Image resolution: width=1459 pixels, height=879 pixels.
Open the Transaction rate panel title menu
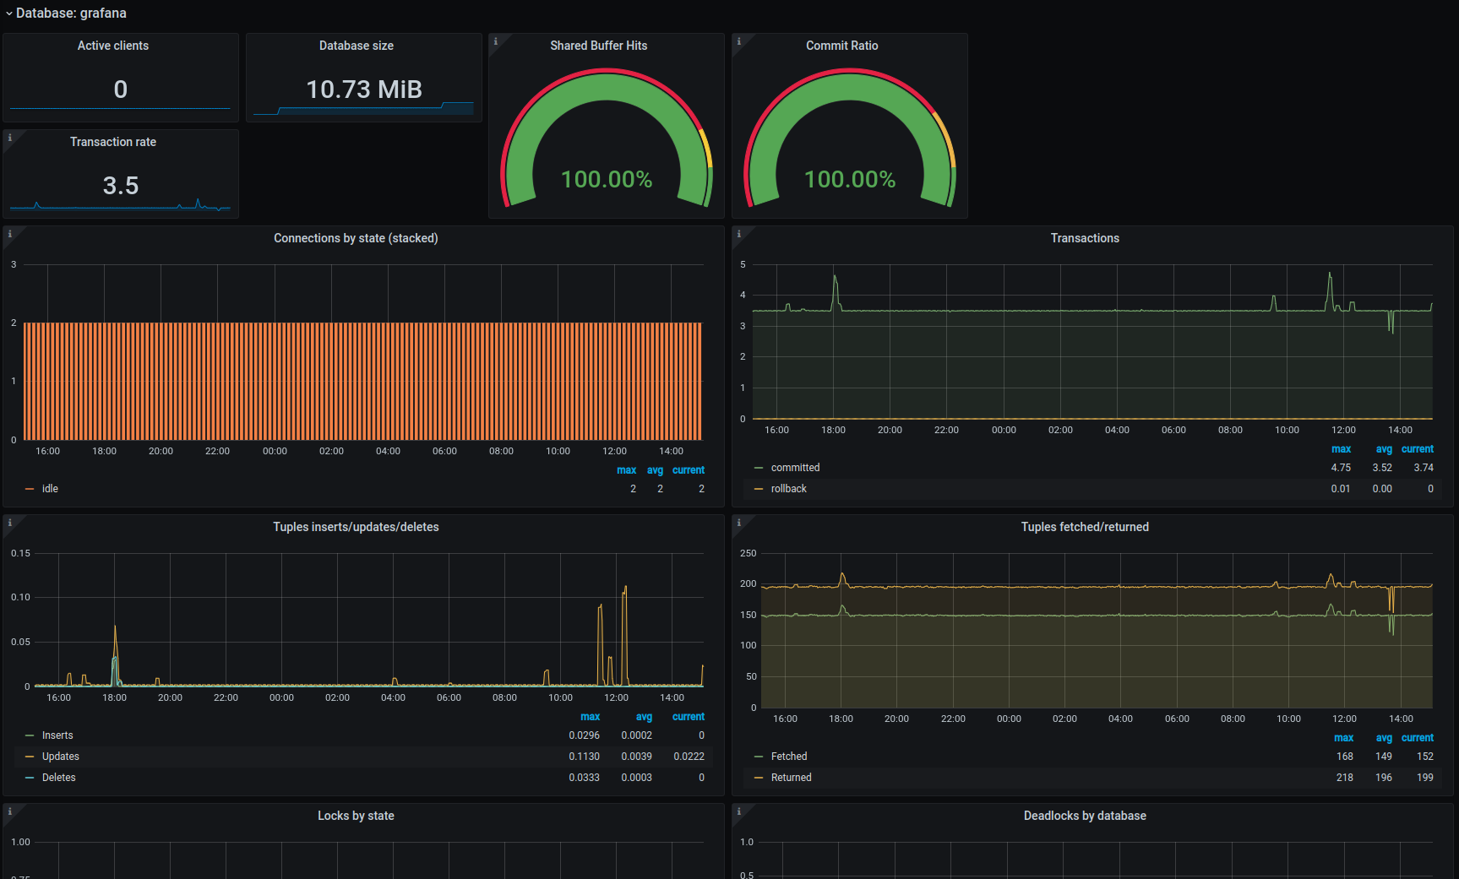pos(113,142)
